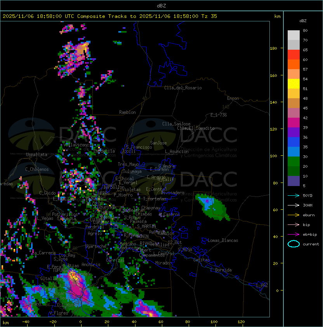The height and width of the screenshot is (327, 323).
Task: Click the 'Ugarteche' map label
Action: pyautogui.click(x=96, y=246)
